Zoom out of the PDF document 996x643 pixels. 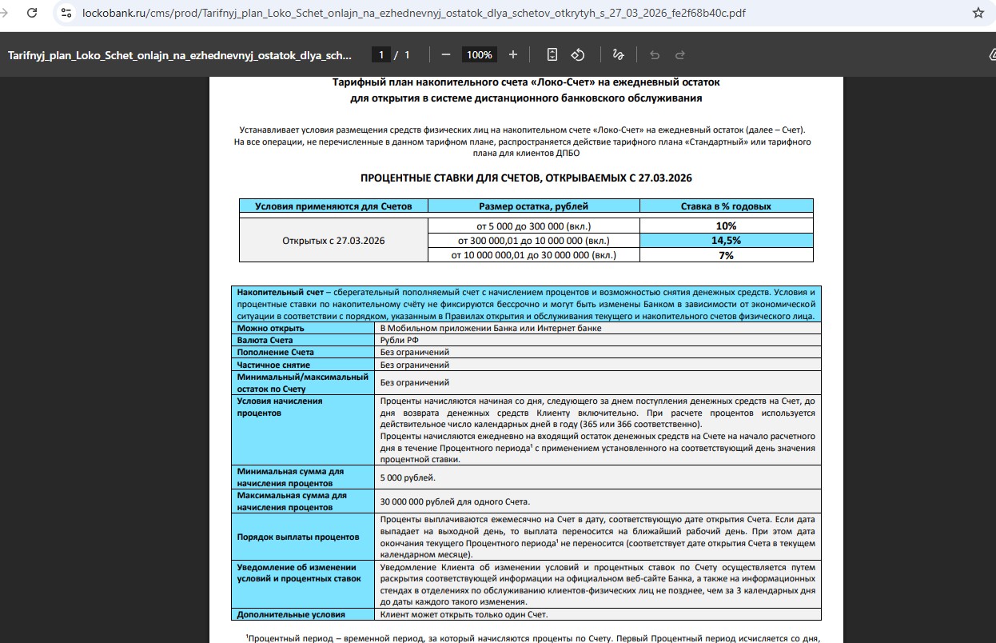coord(446,54)
